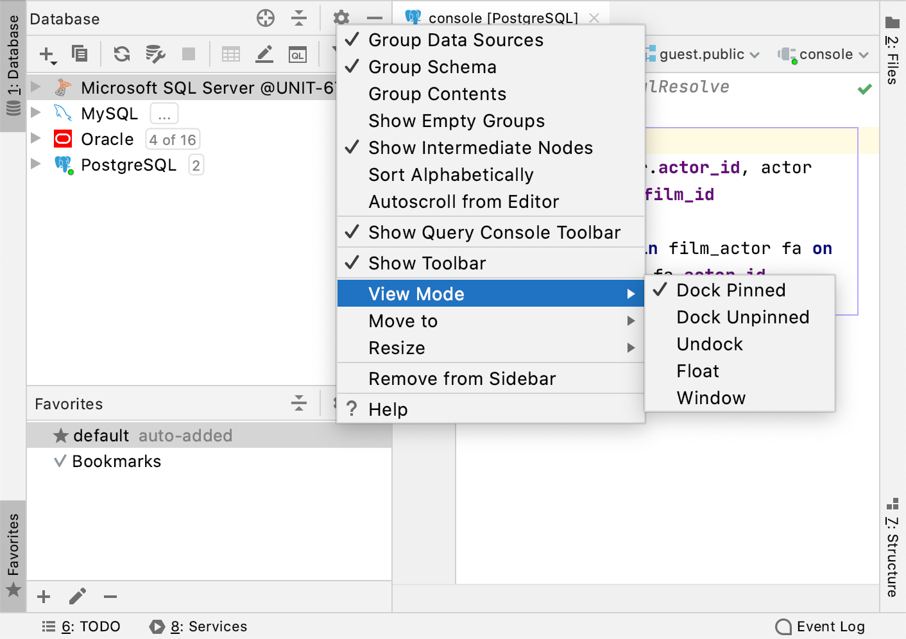
Task: Click the green checkmark in editor corner
Action: [865, 89]
